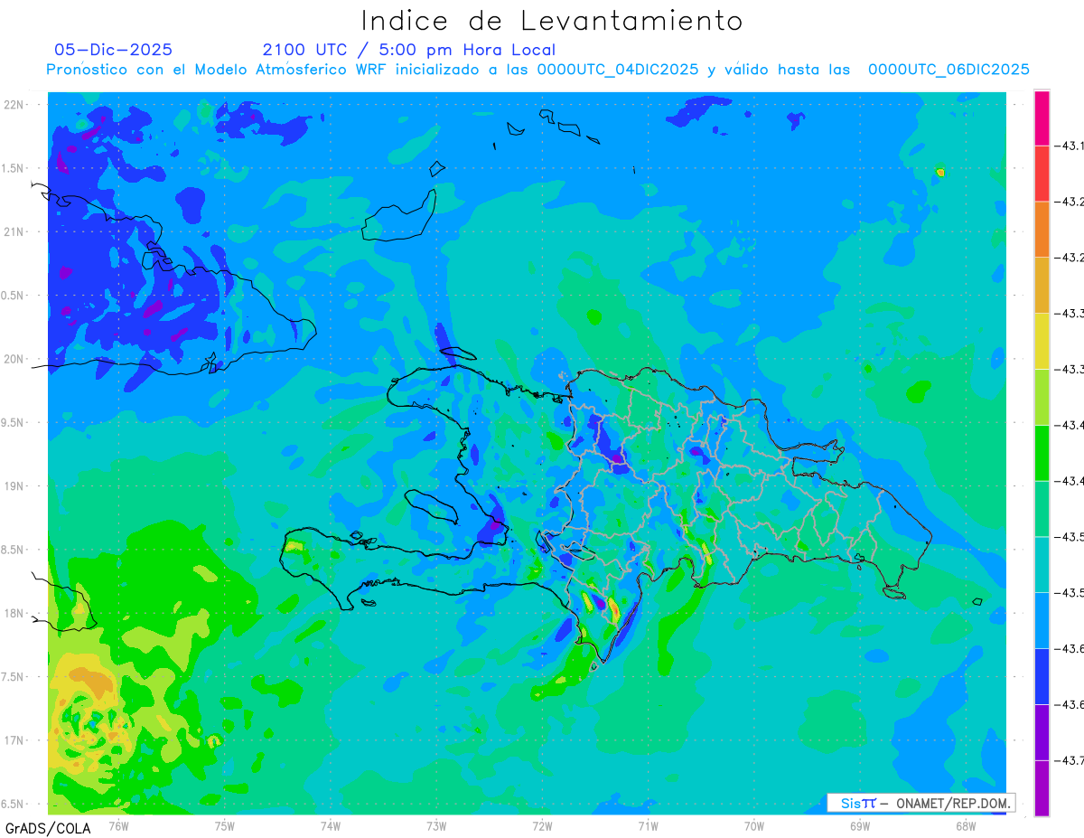The width and height of the screenshot is (1084, 838).
Task: Click the "22N" latitude label
Action: [x=14, y=105]
